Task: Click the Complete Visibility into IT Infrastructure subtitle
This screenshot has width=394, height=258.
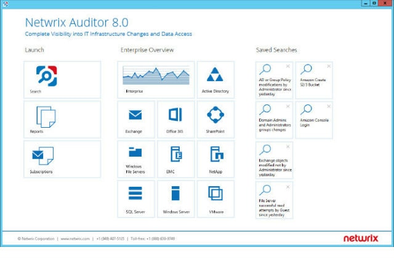Action: point(108,34)
